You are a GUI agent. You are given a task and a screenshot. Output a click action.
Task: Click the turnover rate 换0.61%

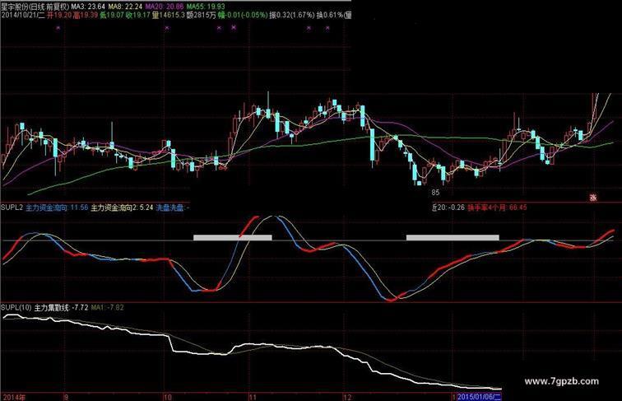330,15
